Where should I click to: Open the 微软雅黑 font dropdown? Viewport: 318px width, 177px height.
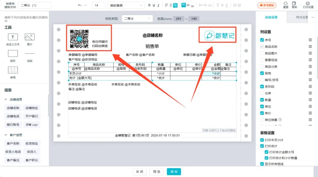click(x=126, y=5)
